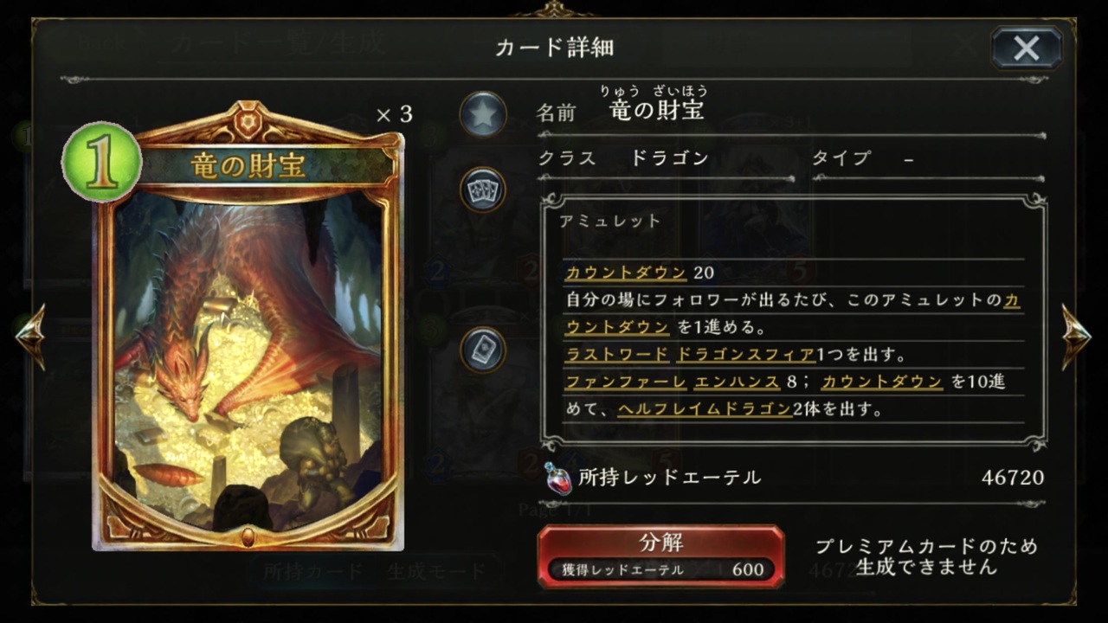Screen dimensions: 1108x623
Task: Click the star favorite icon
Action: pyautogui.click(x=483, y=114)
